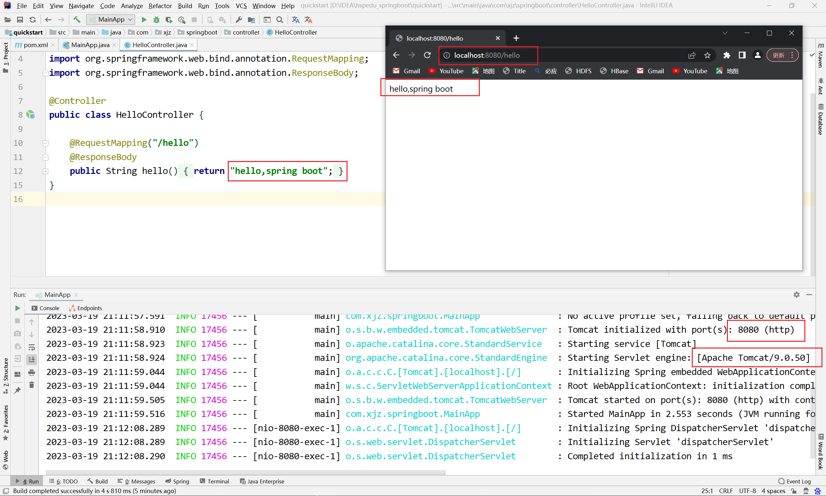Start debugging with the bug icon
Image resolution: width=826 pixels, height=496 pixels.
click(x=156, y=20)
